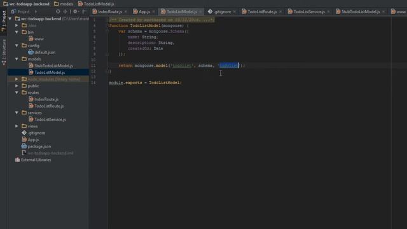Collapse the wc-todoapp-backend root node
407x229 pixels.
coord(10,18)
